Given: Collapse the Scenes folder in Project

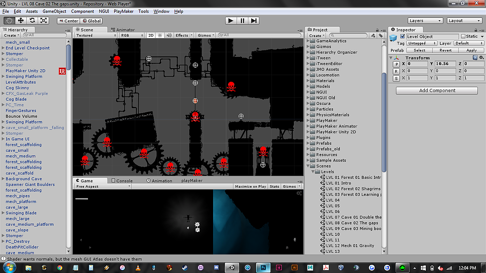Looking at the screenshot, I should tap(309, 166).
